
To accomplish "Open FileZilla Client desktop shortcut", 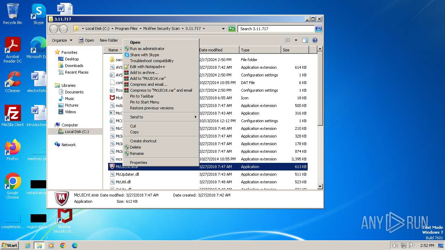I will 13,116.
